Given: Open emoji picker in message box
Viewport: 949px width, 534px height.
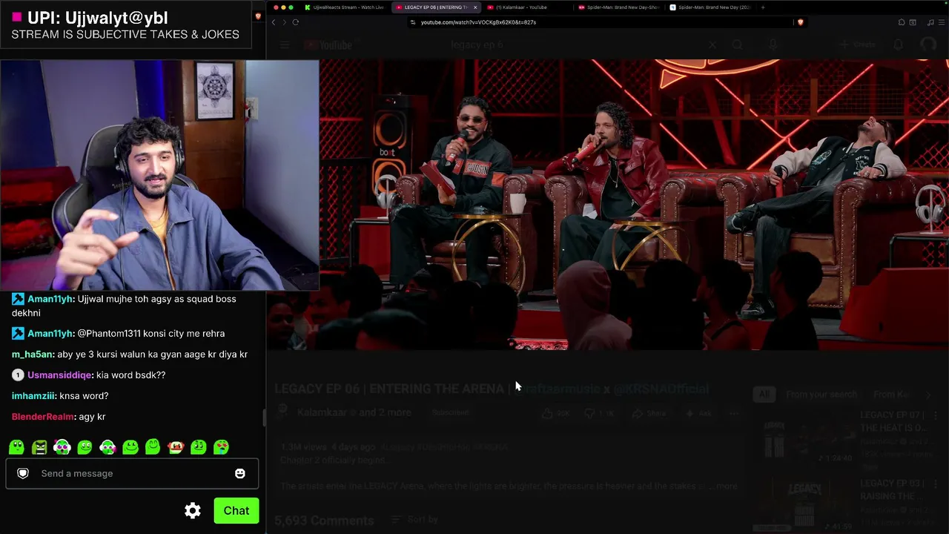Looking at the screenshot, I should tap(240, 473).
